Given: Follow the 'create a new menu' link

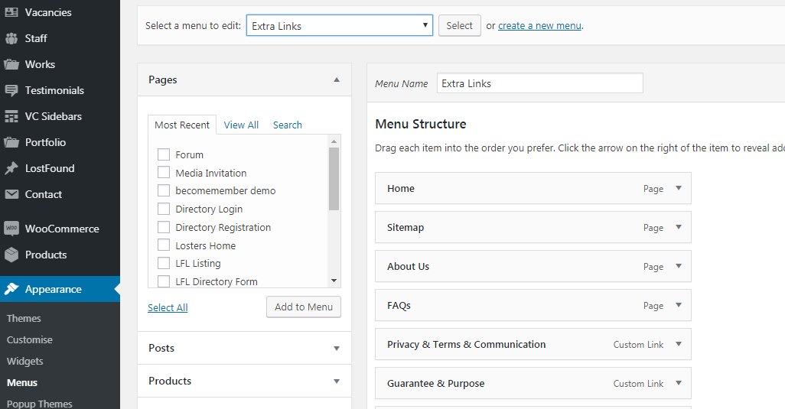Looking at the screenshot, I should point(539,25).
